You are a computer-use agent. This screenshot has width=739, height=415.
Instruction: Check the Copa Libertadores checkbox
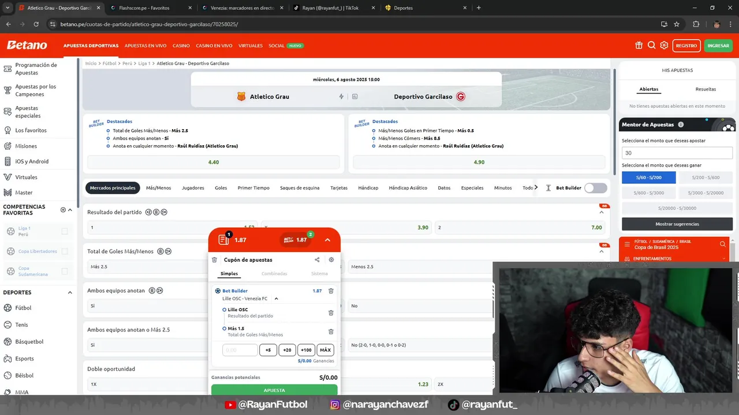(65, 251)
